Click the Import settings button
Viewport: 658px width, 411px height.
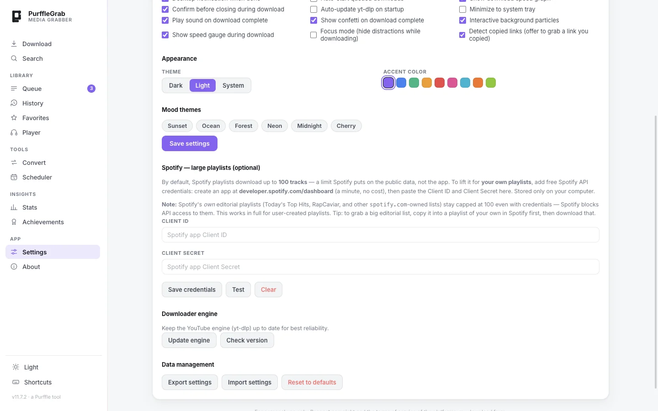pyautogui.click(x=249, y=382)
